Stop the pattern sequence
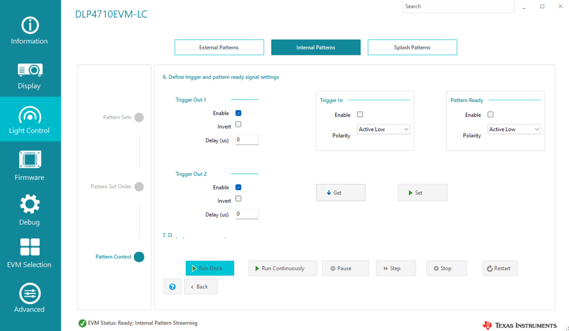Screen dimensions: 569x331 pyautogui.click(x=446, y=268)
